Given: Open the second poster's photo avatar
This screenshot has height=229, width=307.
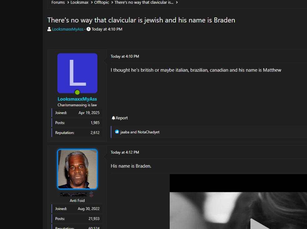Looking at the screenshot, I should 77,169.
